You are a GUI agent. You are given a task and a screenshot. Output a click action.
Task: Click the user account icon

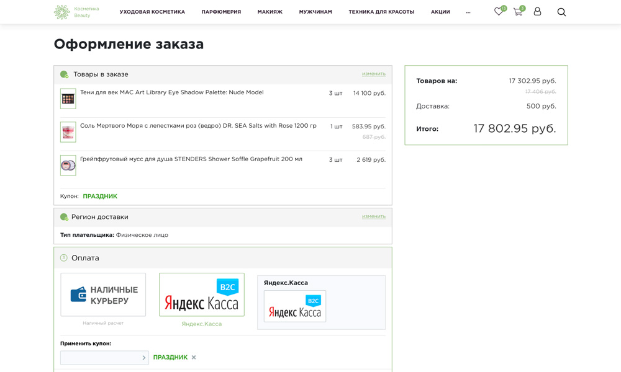pos(537,12)
